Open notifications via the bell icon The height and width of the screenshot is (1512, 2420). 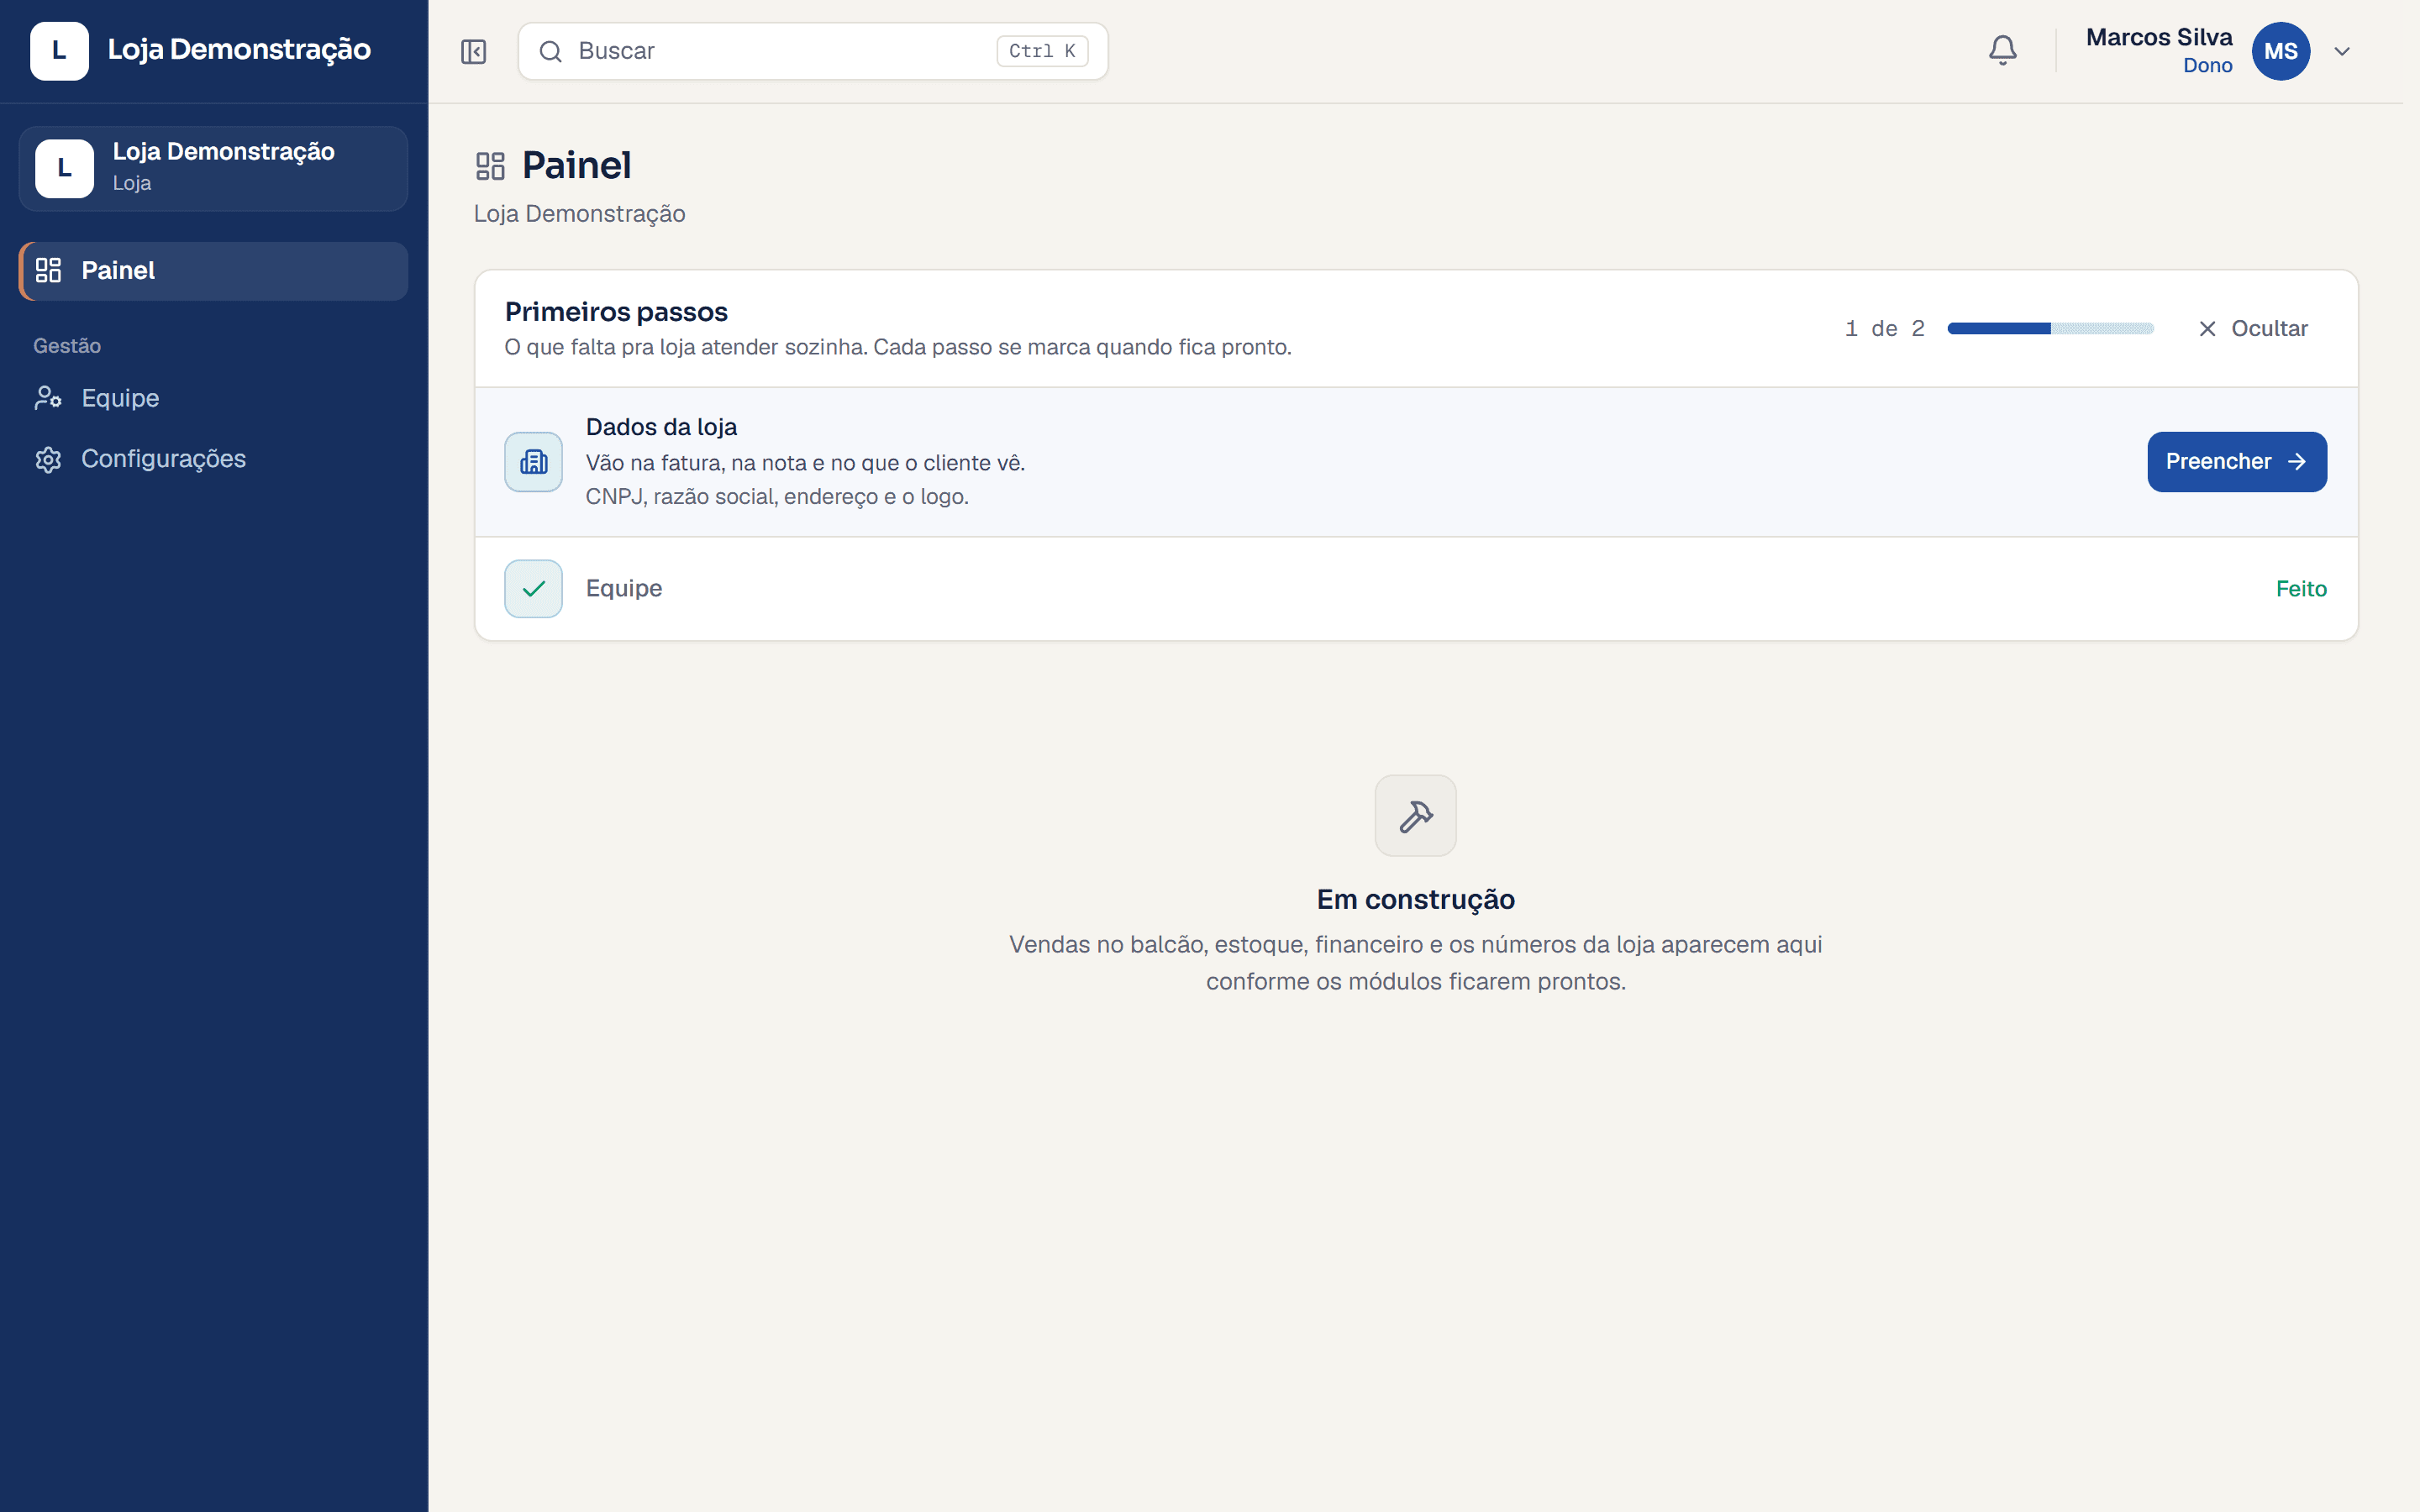(x=2002, y=51)
